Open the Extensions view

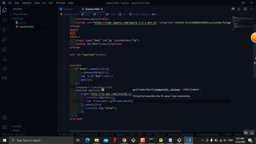click(x=4, y=49)
